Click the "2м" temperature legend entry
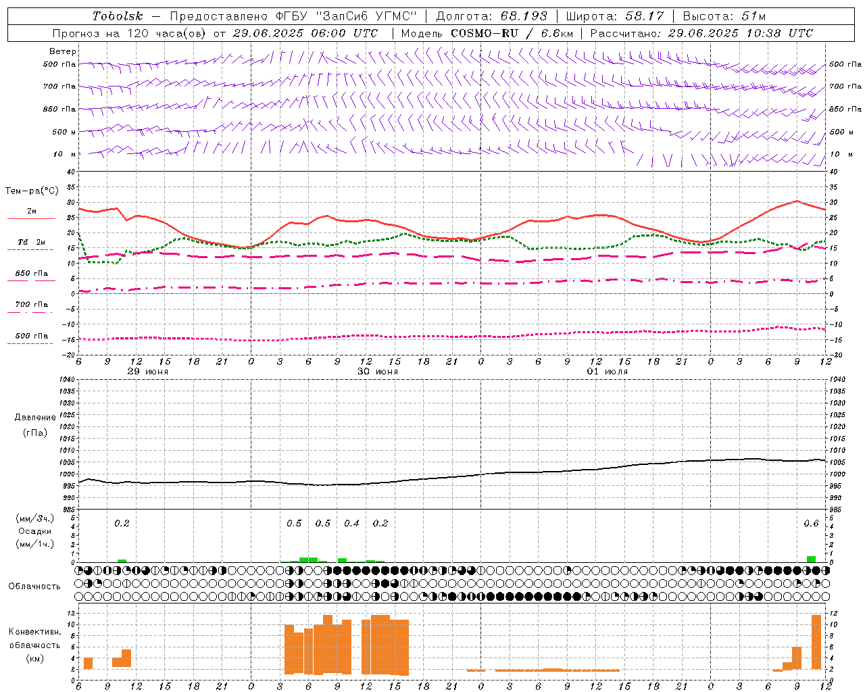The width and height of the screenshot is (865, 692). pos(32,212)
